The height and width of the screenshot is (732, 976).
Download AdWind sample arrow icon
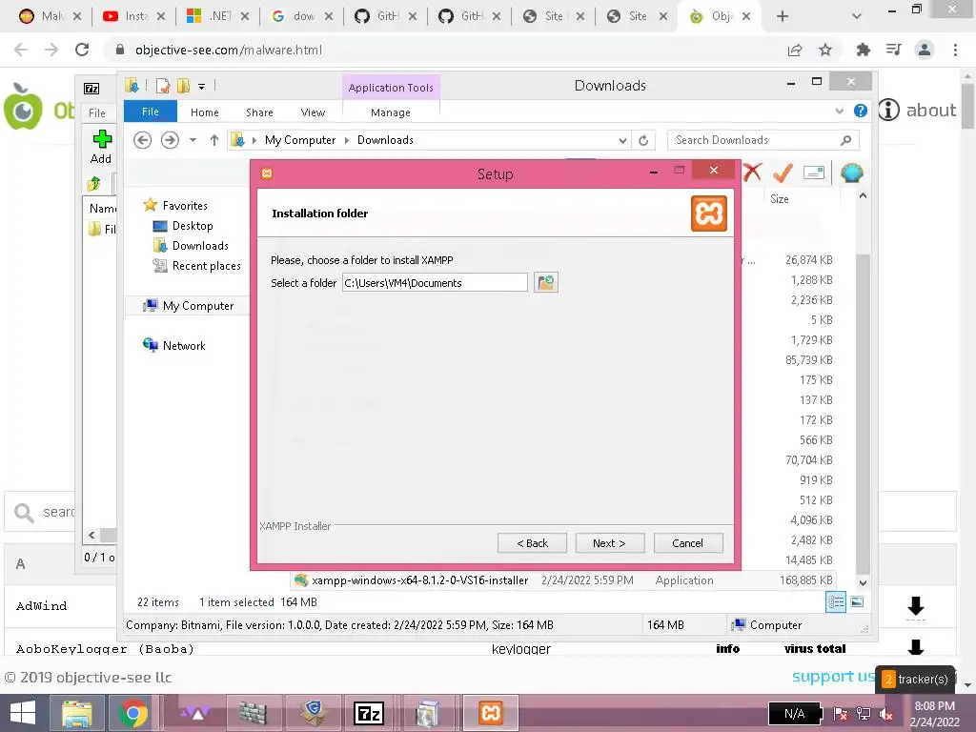click(916, 605)
